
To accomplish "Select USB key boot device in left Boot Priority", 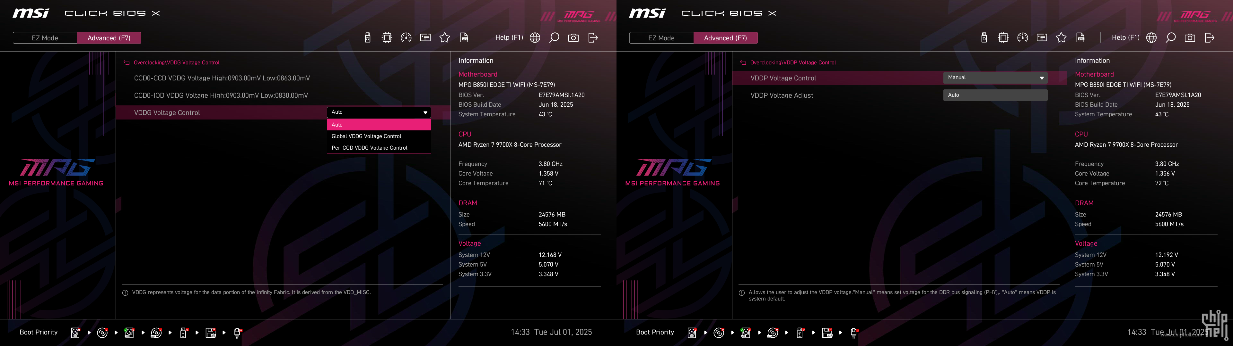I will [x=183, y=333].
